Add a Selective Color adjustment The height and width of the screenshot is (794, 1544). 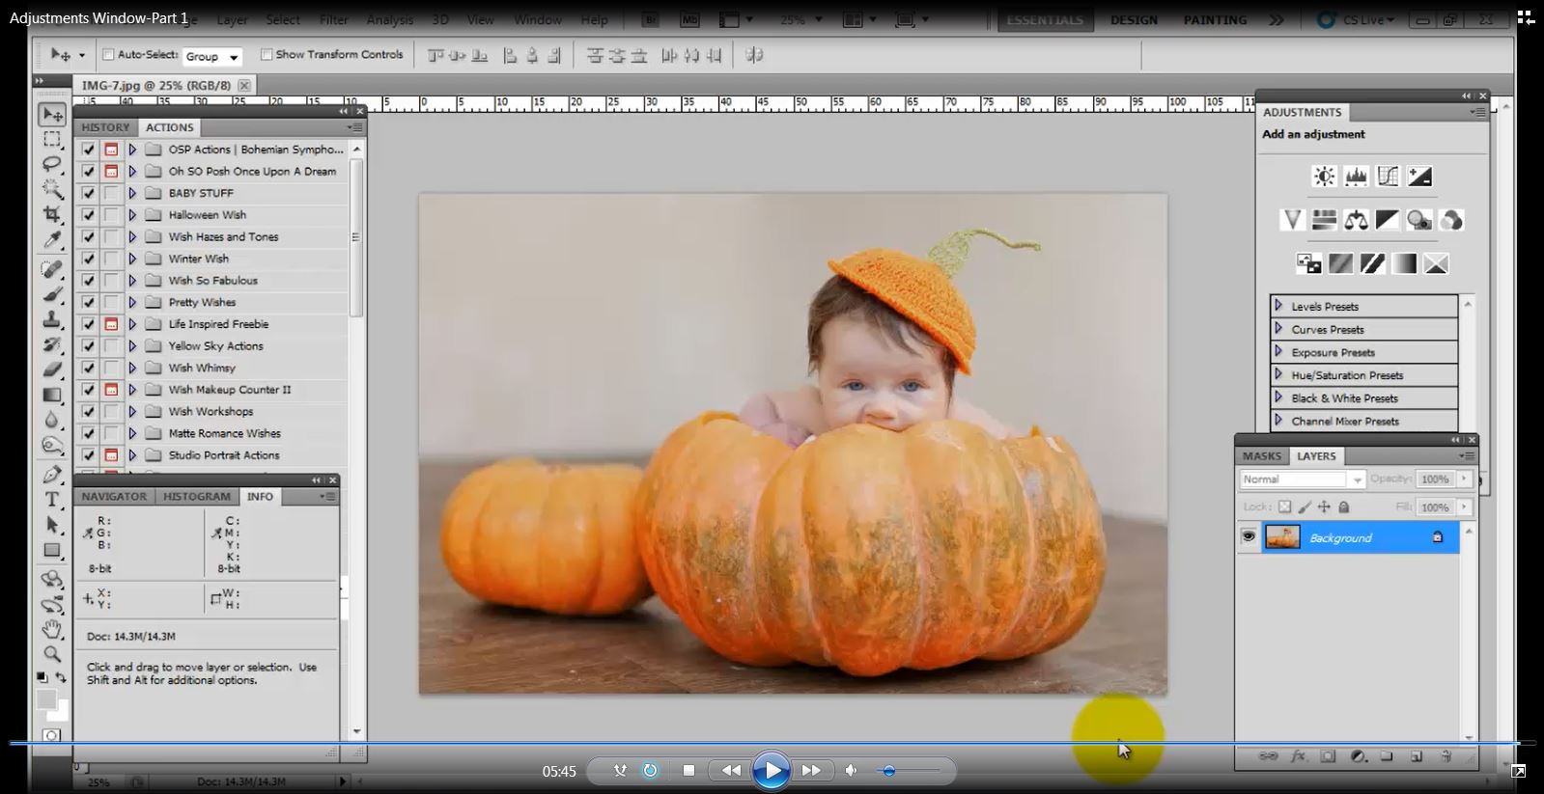pos(1436,263)
